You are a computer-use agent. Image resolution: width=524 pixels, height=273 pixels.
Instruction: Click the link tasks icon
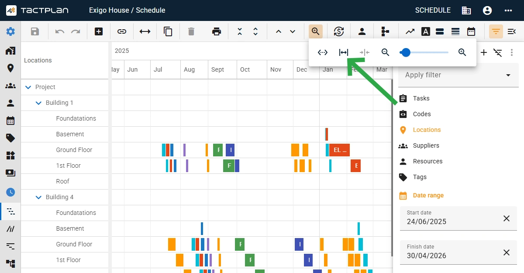coord(122,31)
